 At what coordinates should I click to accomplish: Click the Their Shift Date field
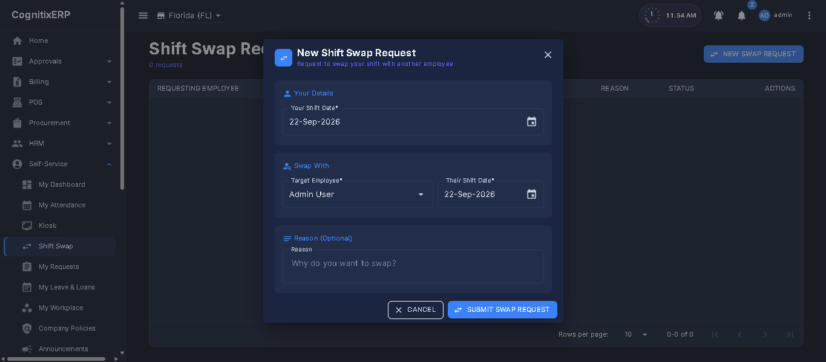[x=491, y=194]
